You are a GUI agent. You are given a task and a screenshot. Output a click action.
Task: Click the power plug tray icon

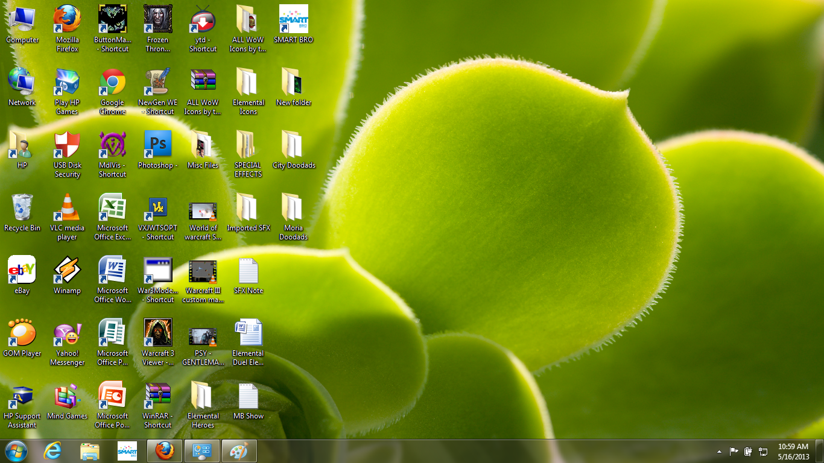click(x=748, y=451)
